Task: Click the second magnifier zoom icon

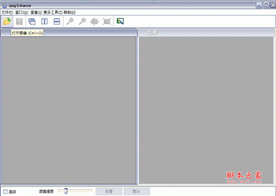Action: [82, 22]
